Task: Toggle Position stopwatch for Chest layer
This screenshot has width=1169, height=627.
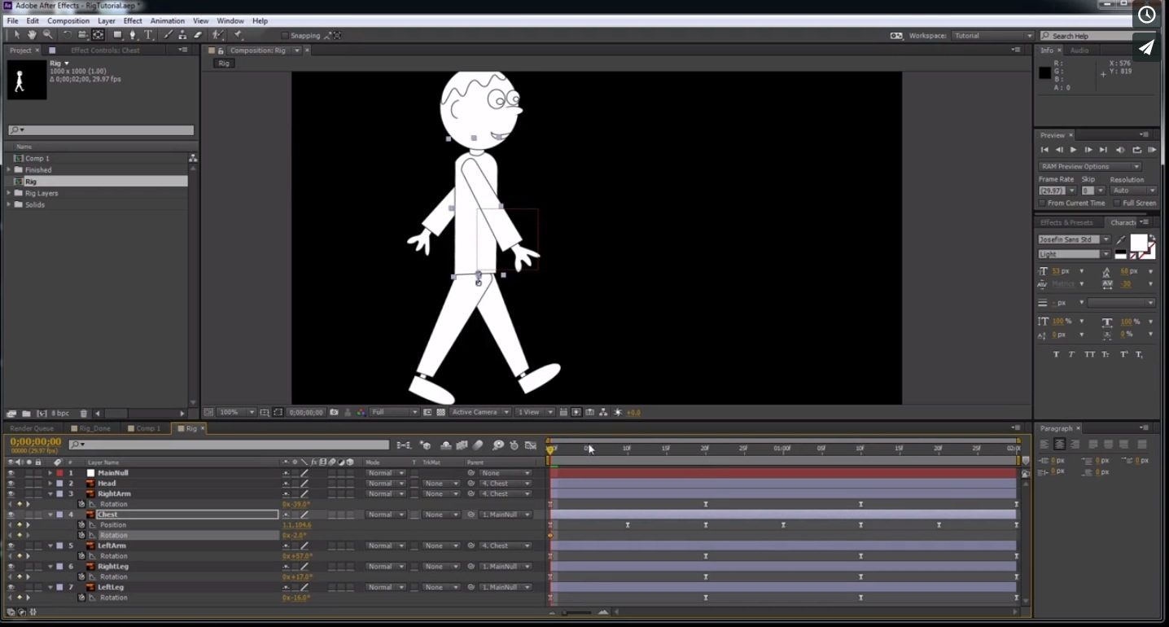Action: pyautogui.click(x=81, y=524)
